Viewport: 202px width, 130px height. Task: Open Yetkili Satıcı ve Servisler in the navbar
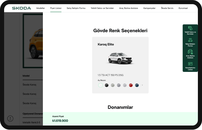(x=102, y=8)
